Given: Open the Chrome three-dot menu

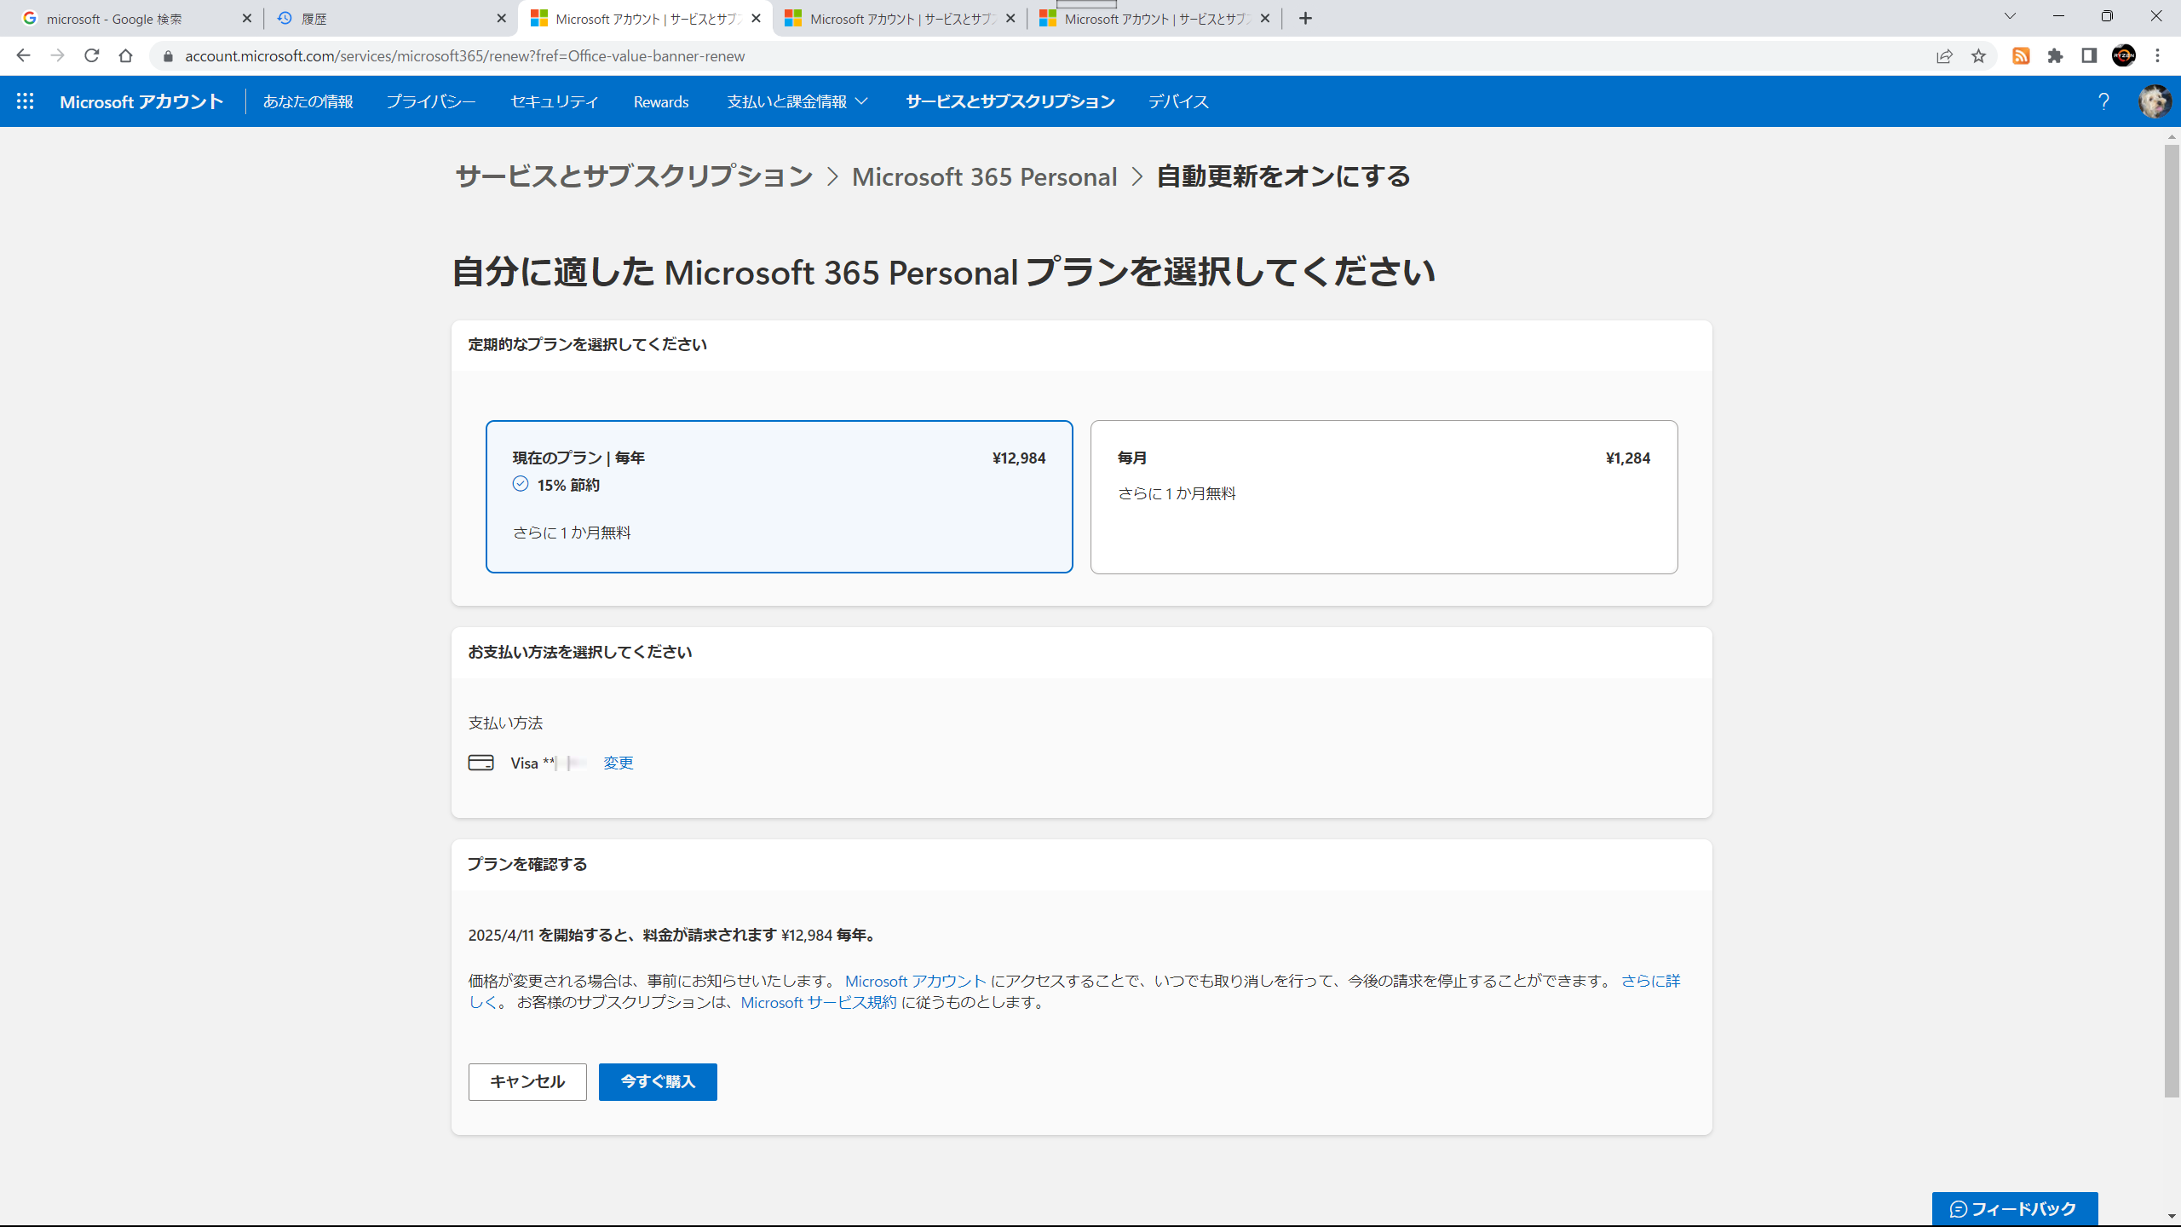Looking at the screenshot, I should (x=2158, y=56).
